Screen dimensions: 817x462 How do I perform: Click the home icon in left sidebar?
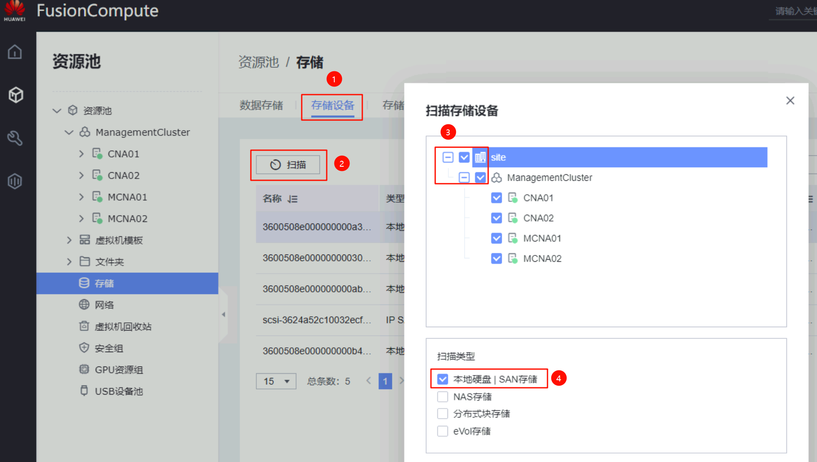[15, 52]
